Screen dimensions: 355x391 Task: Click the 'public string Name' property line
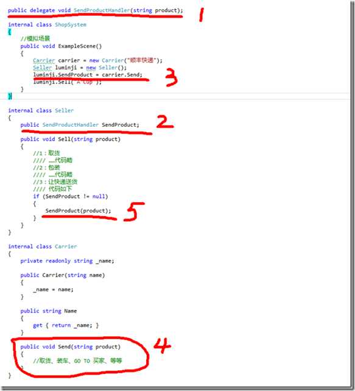[49, 311]
